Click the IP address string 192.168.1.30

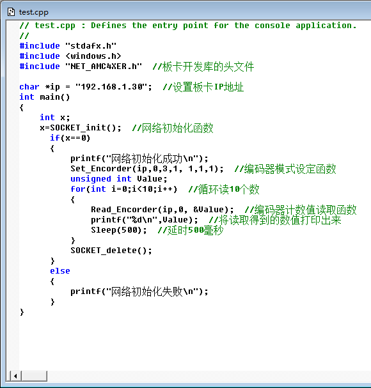(113, 87)
